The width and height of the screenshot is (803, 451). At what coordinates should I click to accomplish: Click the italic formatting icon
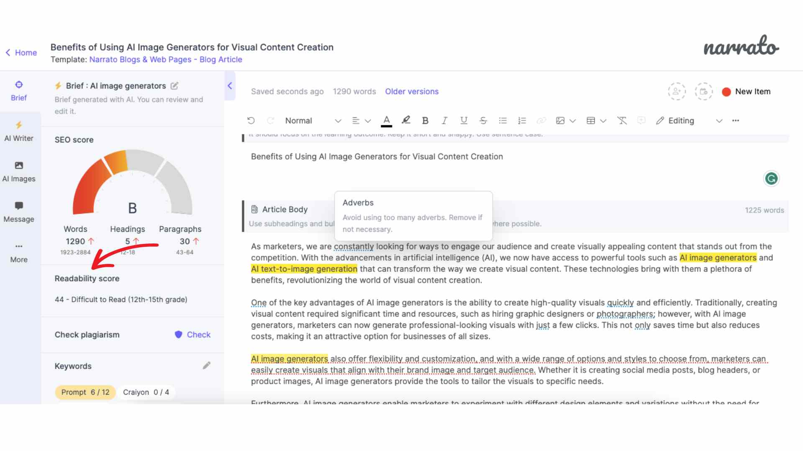(445, 121)
